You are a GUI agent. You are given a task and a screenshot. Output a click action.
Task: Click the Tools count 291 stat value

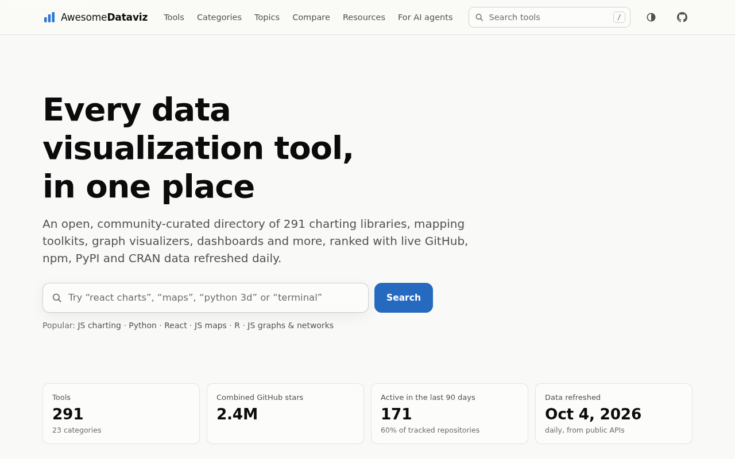(x=68, y=414)
